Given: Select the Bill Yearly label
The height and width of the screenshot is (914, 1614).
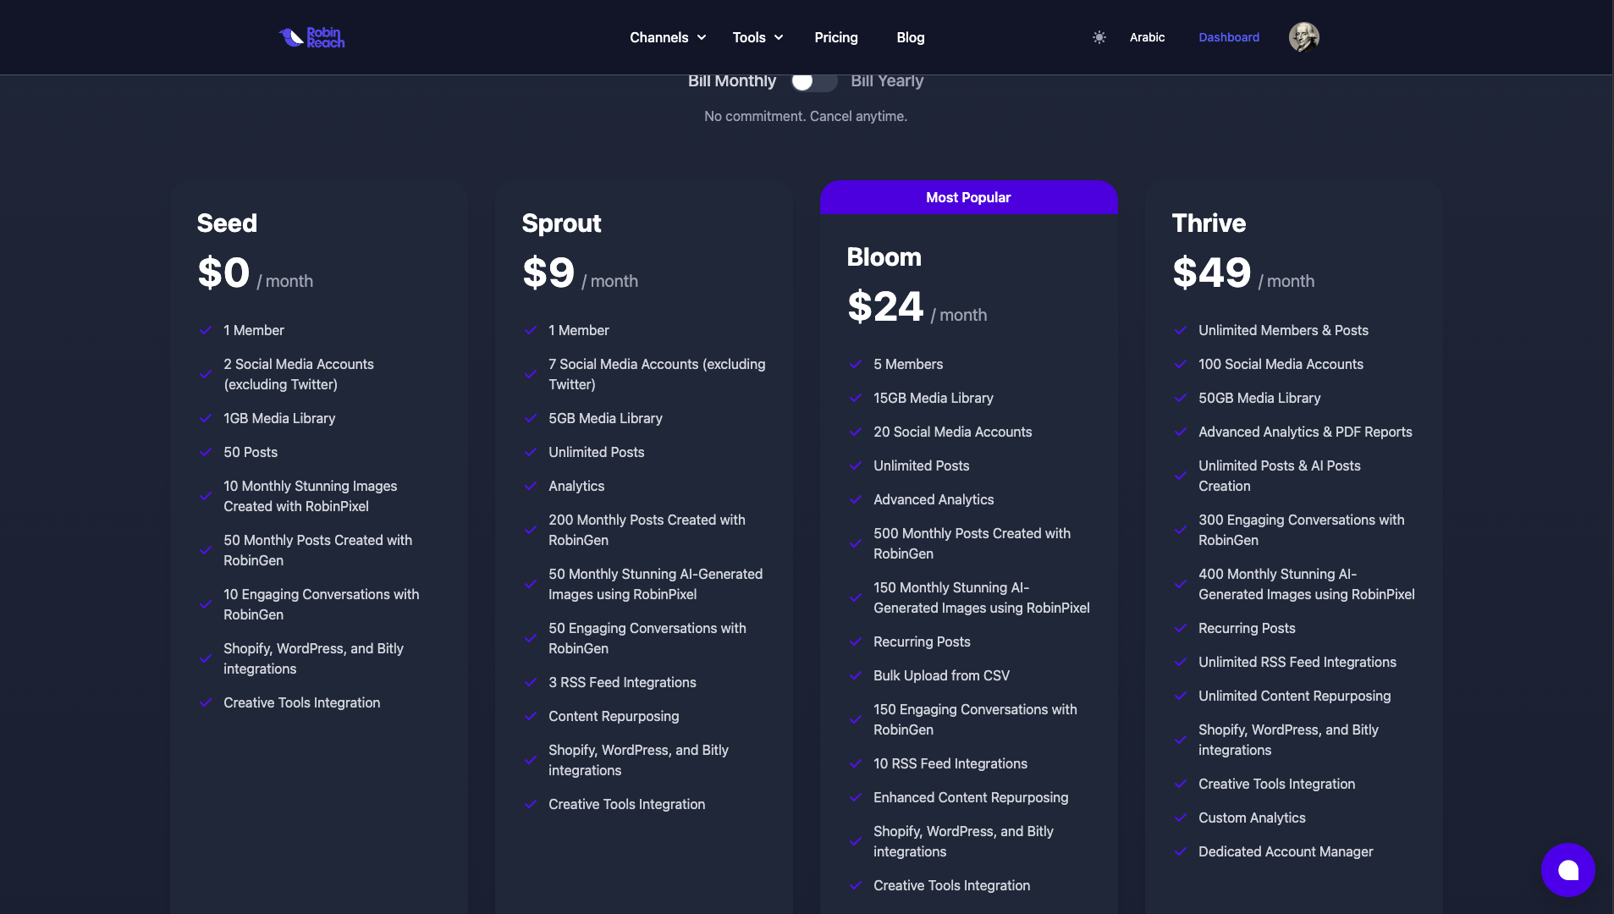Looking at the screenshot, I should click(x=887, y=81).
